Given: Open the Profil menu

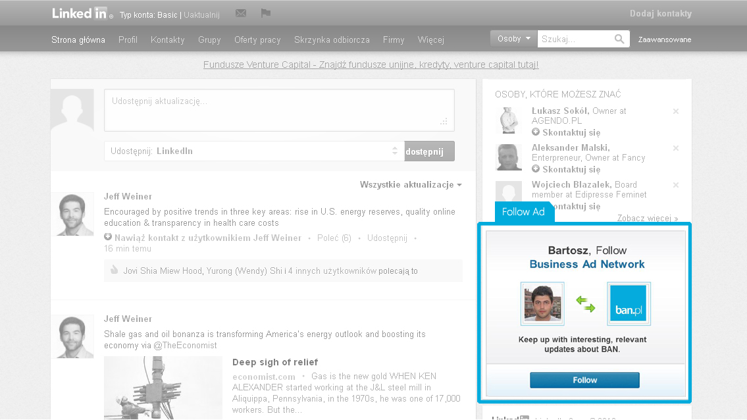Looking at the screenshot, I should pos(128,39).
